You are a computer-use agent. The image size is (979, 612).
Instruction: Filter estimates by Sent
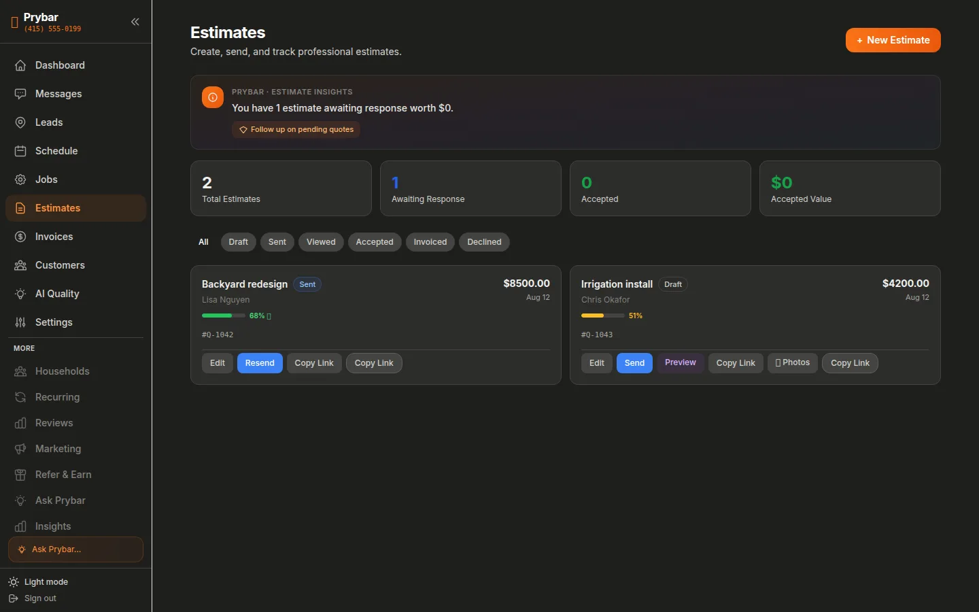277,242
